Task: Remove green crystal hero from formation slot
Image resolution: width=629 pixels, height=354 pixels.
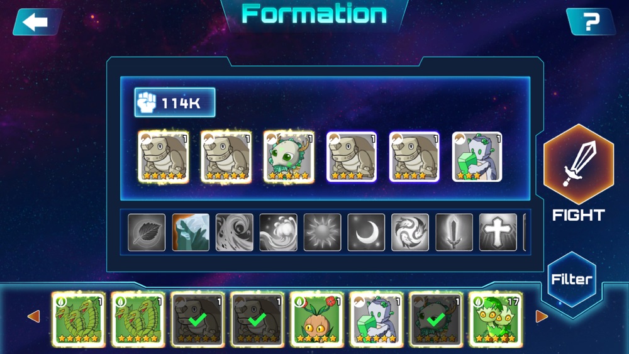Action: (x=477, y=157)
